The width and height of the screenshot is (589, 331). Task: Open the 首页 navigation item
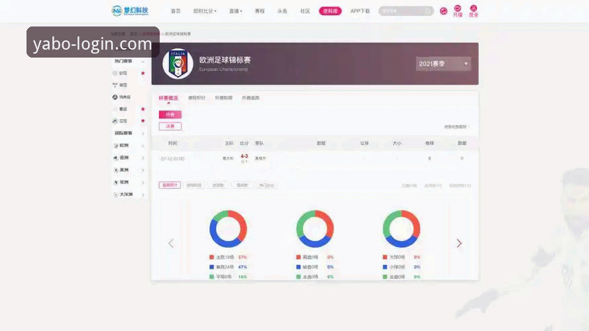point(176,11)
